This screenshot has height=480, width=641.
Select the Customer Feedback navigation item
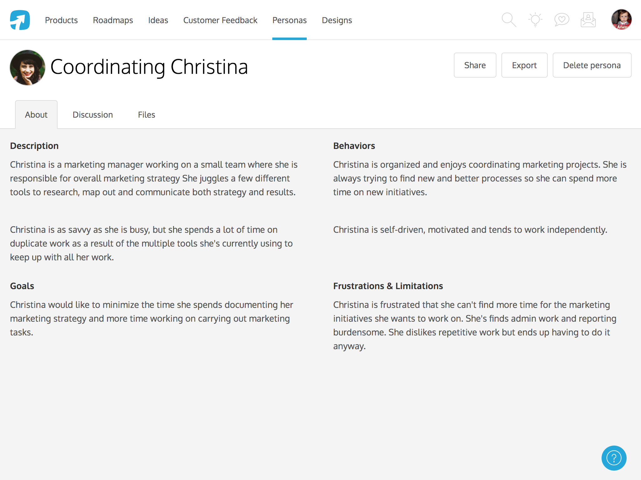[x=220, y=20]
